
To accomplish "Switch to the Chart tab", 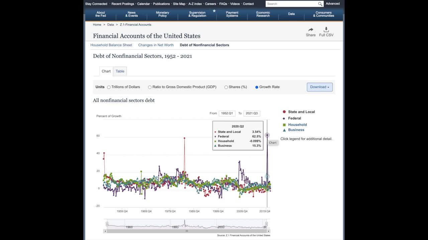I will point(106,71).
